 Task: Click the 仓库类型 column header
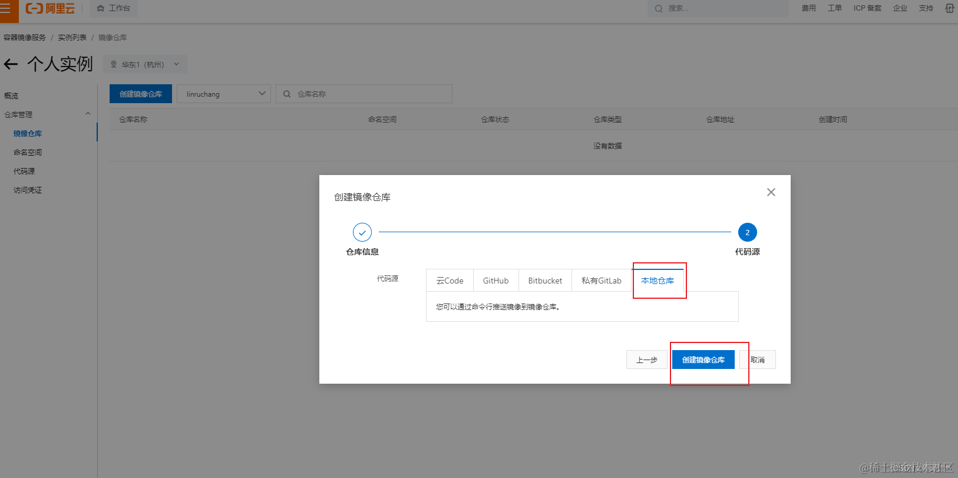[x=607, y=119]
